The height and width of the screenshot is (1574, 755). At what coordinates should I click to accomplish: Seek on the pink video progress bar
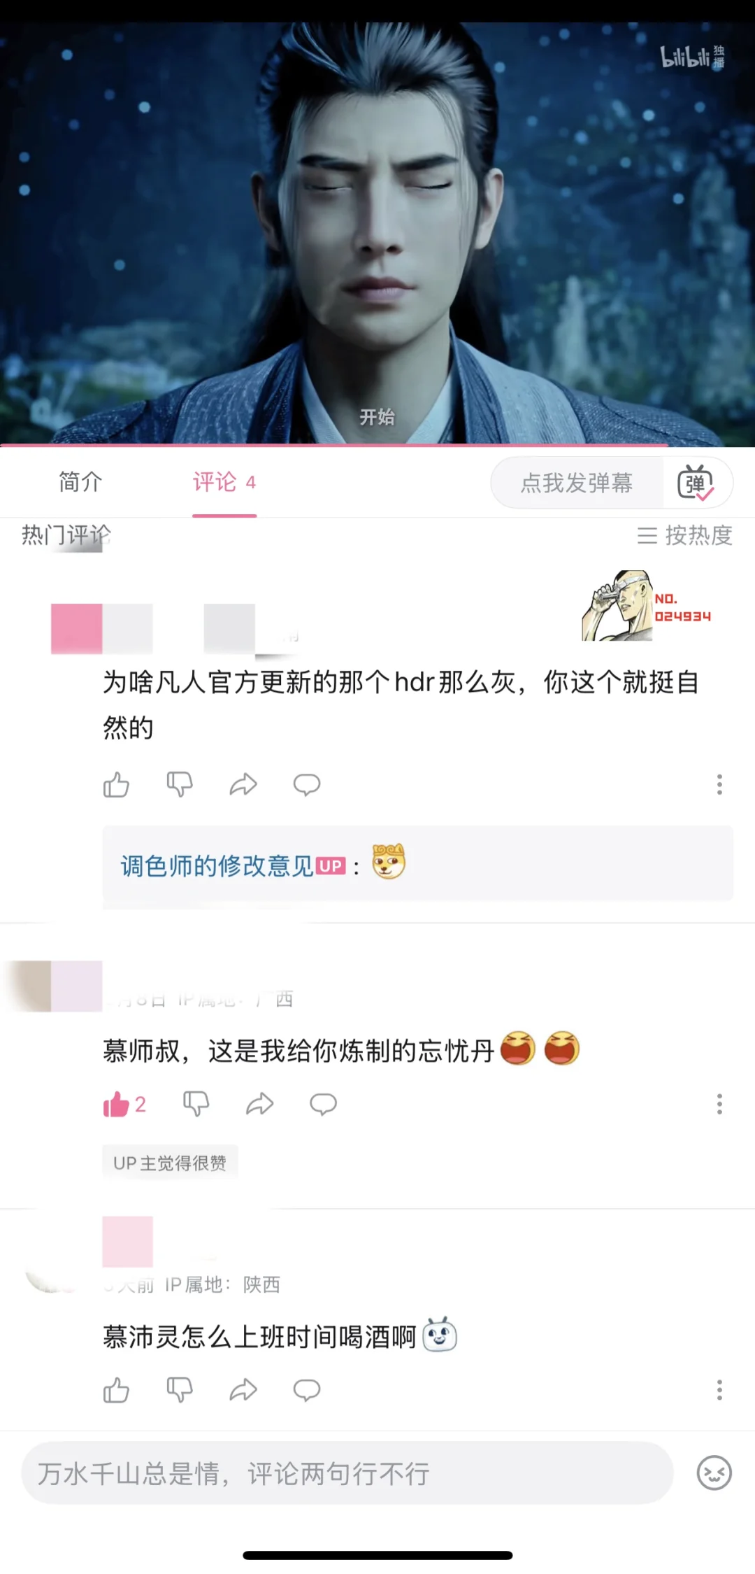tap(334, 444)
